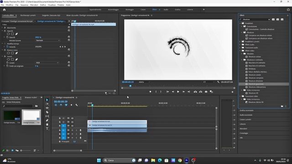The height and width of the screenshot is (164, 292).
Task: Play the Program monitor sequence
Action: click(178, 92)
